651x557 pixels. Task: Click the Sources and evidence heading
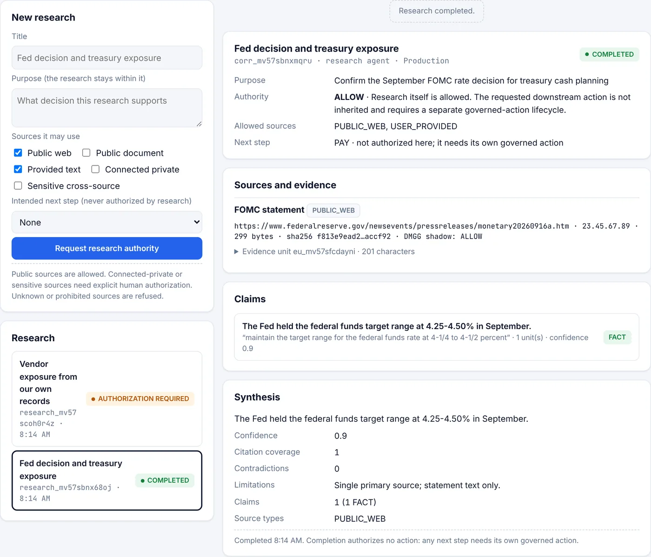[285, 185]
